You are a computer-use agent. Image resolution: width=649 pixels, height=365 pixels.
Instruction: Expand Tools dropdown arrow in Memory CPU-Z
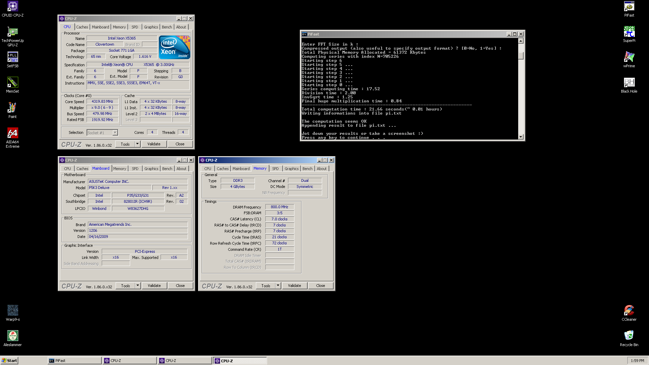[x=278, y=286]
